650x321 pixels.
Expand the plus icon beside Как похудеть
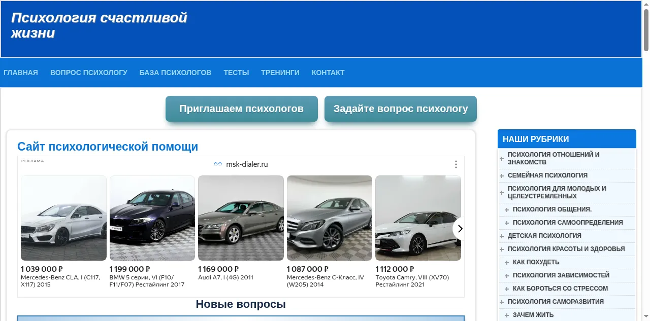[x=507, y=262]
